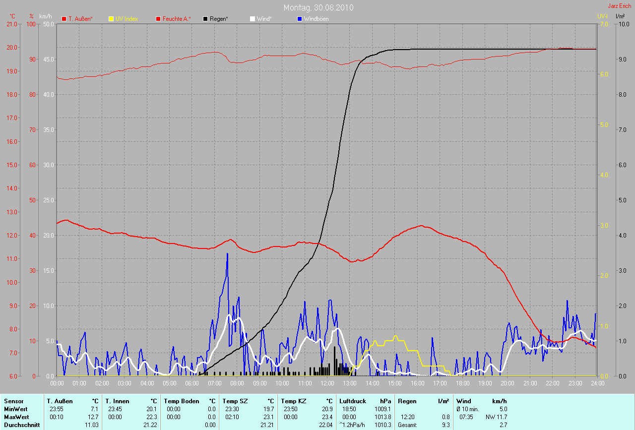Select the "Temp KZ" column header
Screen dimensions: 635x430
click(293, 401)
